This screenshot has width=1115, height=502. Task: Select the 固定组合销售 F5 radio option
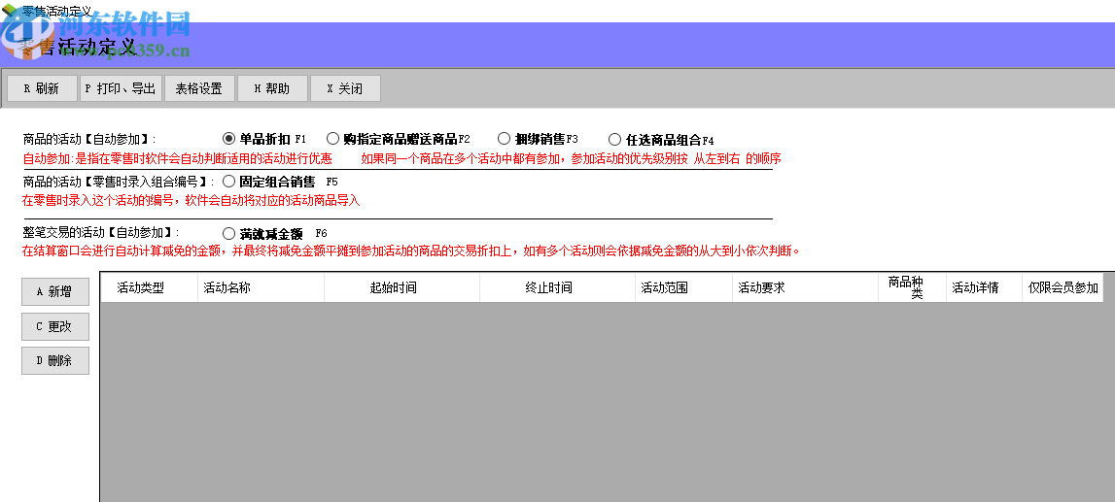pyautogui.click(x=229, y=182)
